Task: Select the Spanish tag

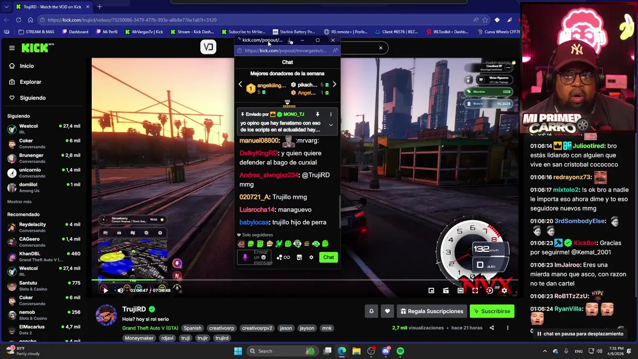Action: click(192, 328)
